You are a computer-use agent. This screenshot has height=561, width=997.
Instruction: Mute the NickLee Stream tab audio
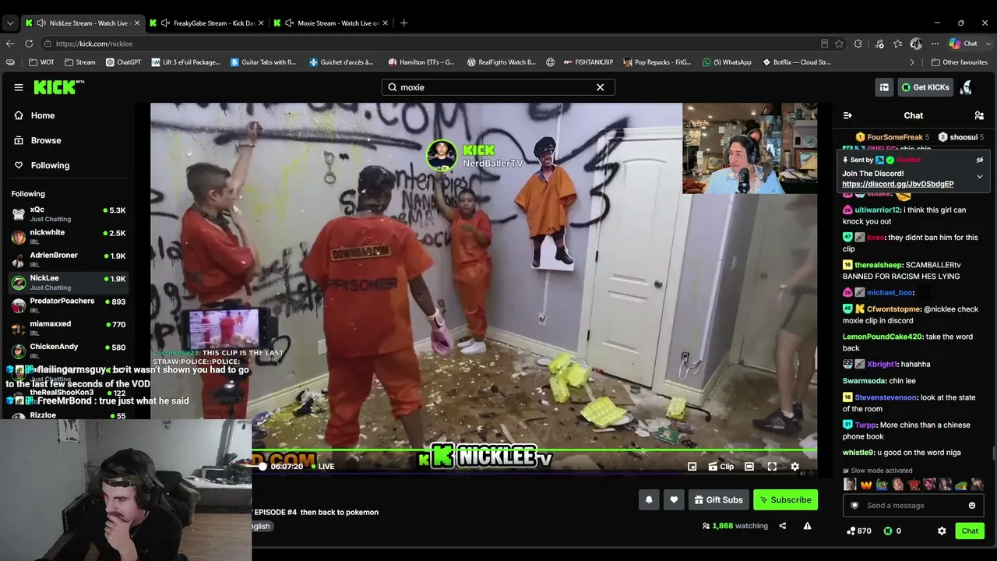point(41,23)
